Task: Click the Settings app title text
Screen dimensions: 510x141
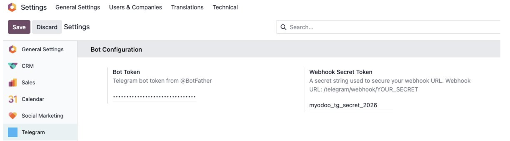Action: pyautogui.click(x=33, y=7)
